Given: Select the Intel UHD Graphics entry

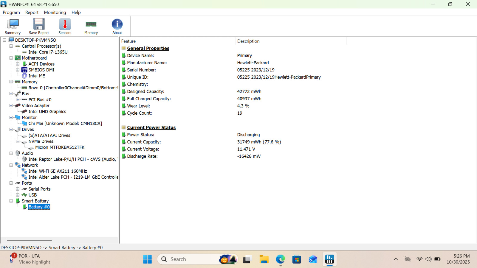Looking at the screenshot, I should (47, 112).
